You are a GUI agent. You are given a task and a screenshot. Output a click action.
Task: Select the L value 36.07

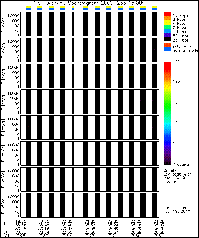tap(67, 229)
